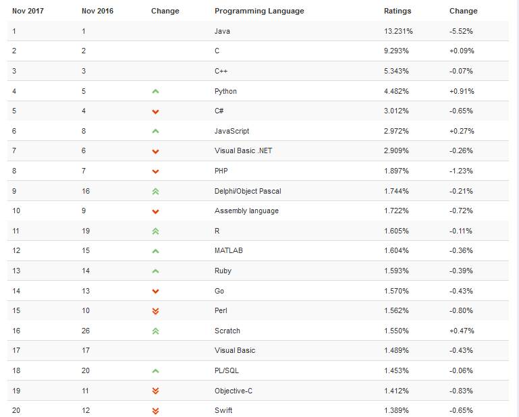Viewport: 519px width, 417px height.
Task: Click the Assembly language entry
Action: pyautogui.click(x=246, y=211)
